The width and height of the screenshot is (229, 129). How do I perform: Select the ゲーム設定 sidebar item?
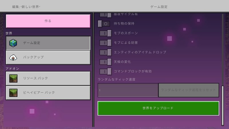click(x=48, y=43)
